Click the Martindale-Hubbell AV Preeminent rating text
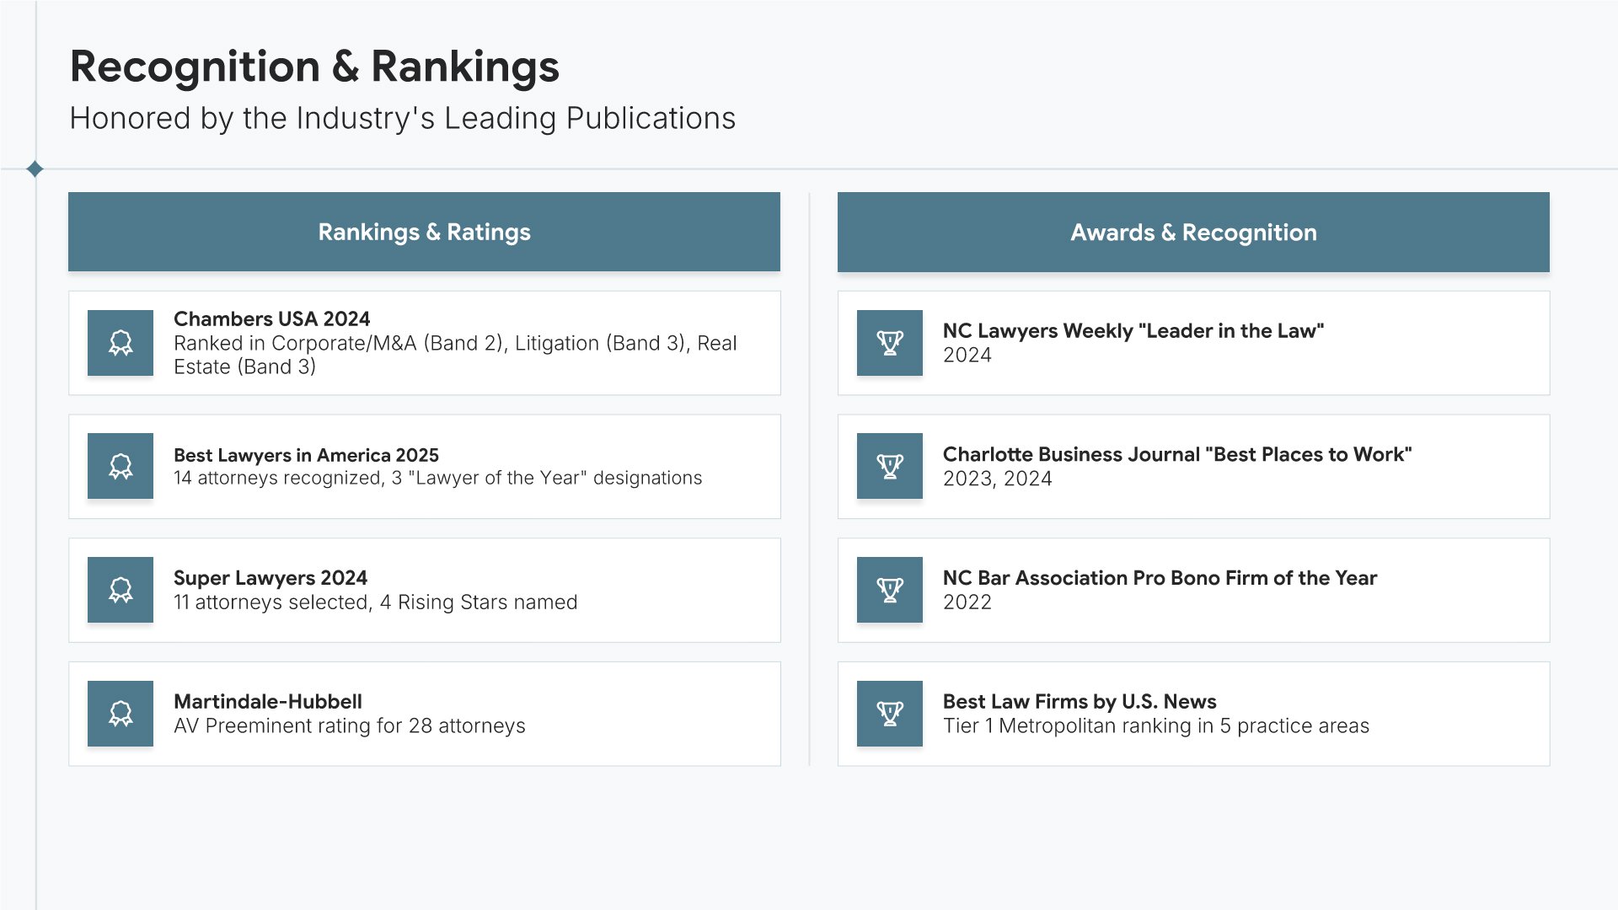1618x910 pixels. pos(349,726)
